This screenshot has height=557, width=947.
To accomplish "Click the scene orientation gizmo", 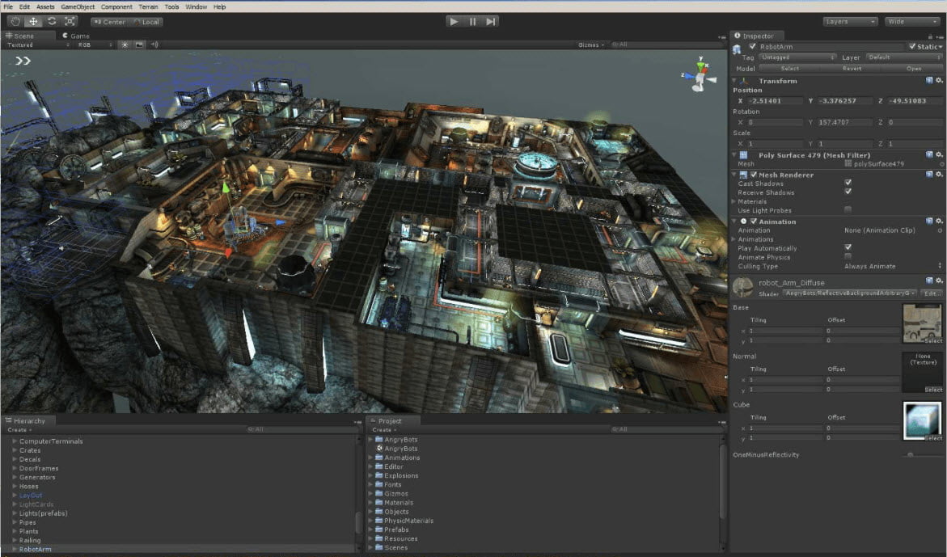I will [x=700, y=75].
